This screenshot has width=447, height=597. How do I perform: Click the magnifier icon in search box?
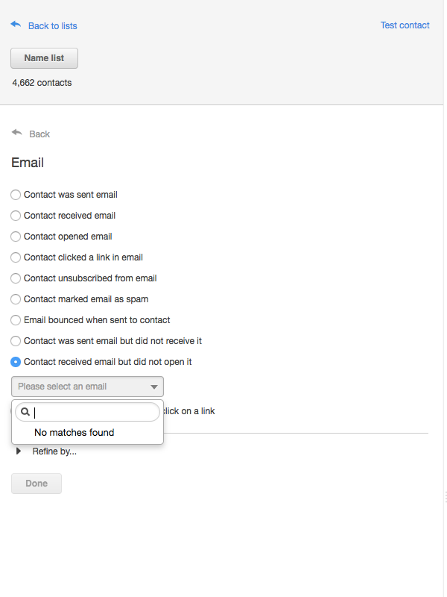pyautogui.click(x=25, y=412)
